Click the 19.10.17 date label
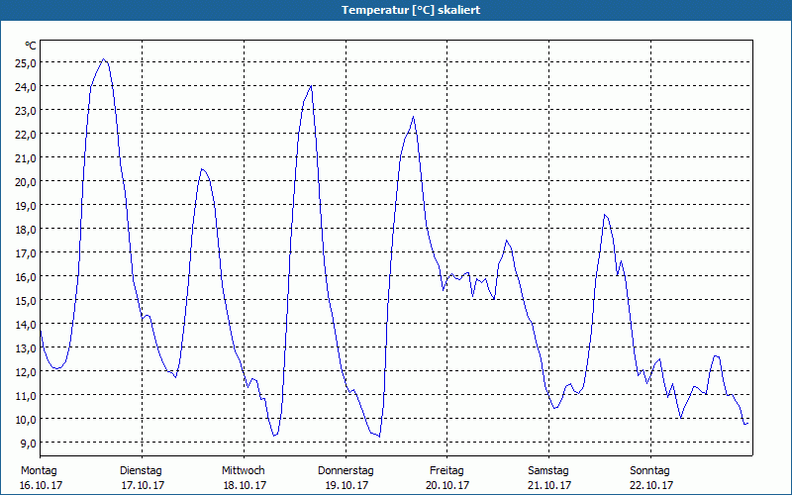This screenshot has height=495, width=792. (346, 485)
